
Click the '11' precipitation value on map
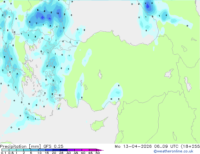pos(58,13)
